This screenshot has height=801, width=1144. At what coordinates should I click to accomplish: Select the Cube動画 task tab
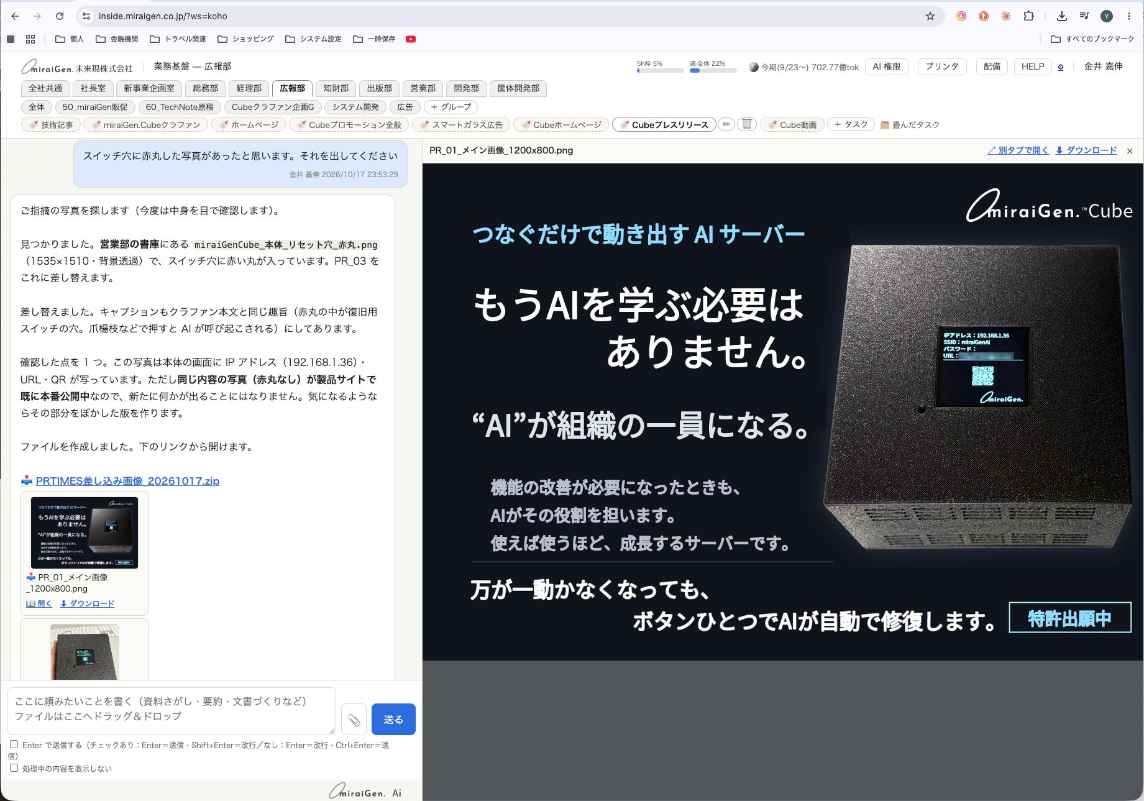click(x=792, y=124)
